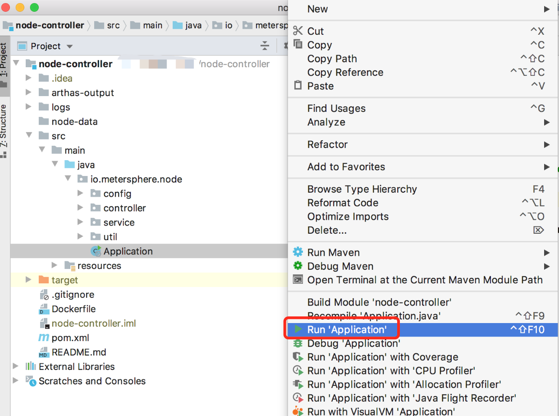Click the Run Maven gear icon

(x=298, y=252)
